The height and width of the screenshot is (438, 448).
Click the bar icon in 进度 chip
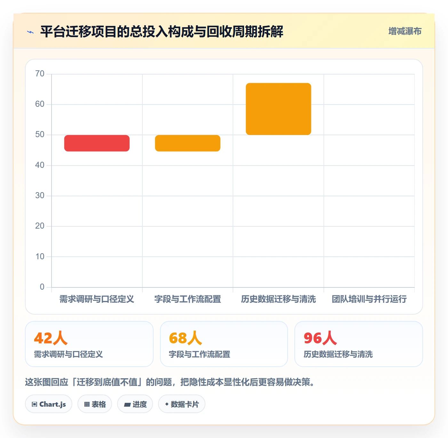pos(127,405)
